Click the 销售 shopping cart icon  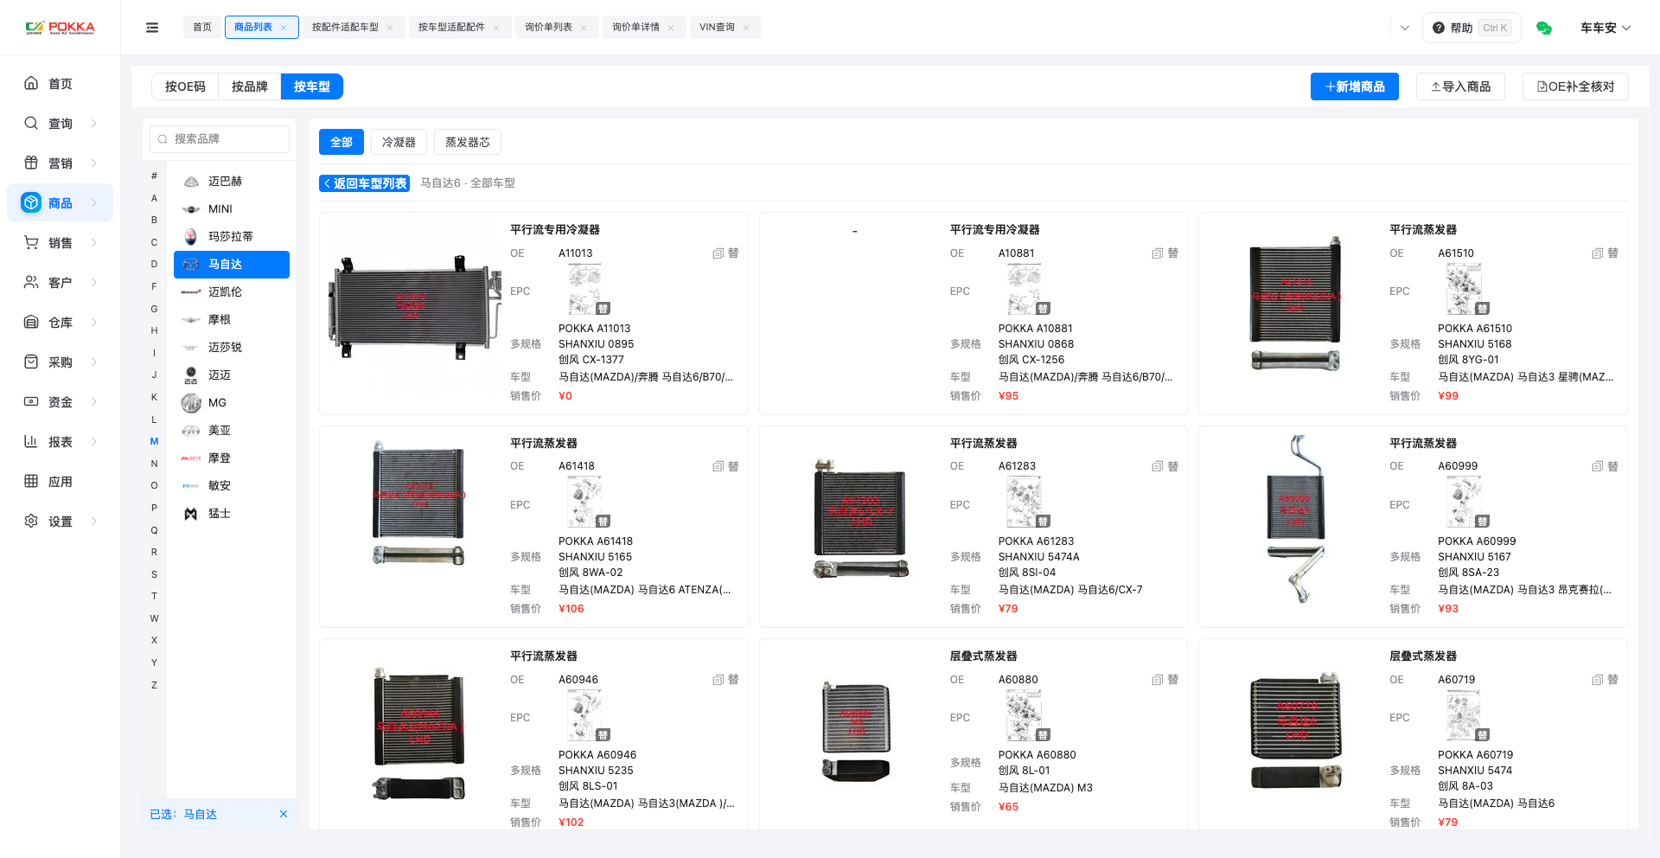point(31,242)
